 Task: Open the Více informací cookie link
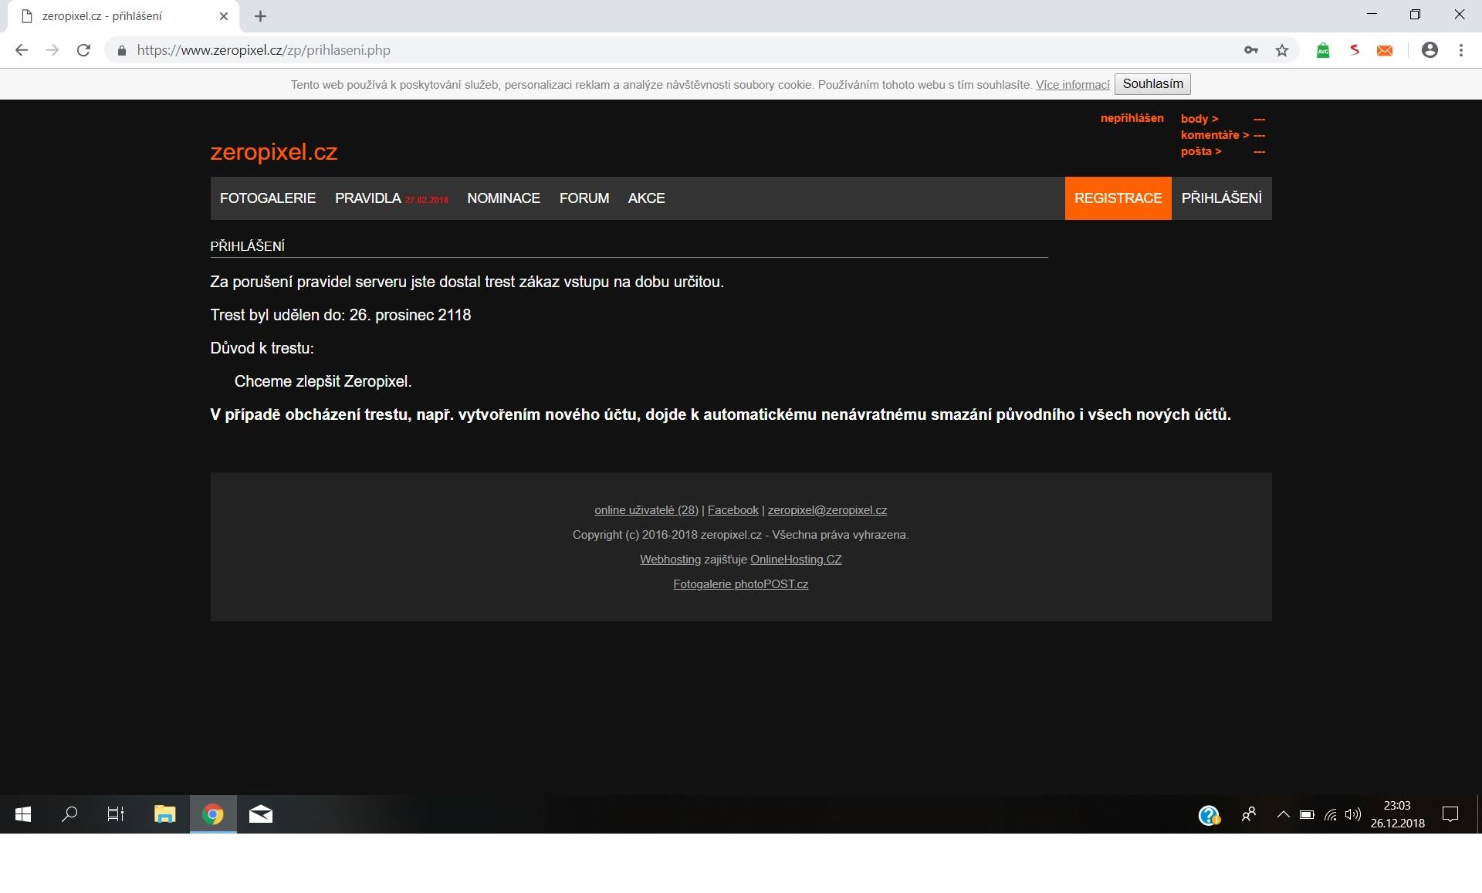[x=1072, y=85]
